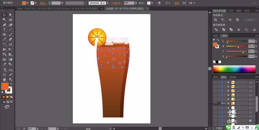The width and height of the screenshot is (259, 130).
Task: Select the Pen tool
Action: (4, 25)
